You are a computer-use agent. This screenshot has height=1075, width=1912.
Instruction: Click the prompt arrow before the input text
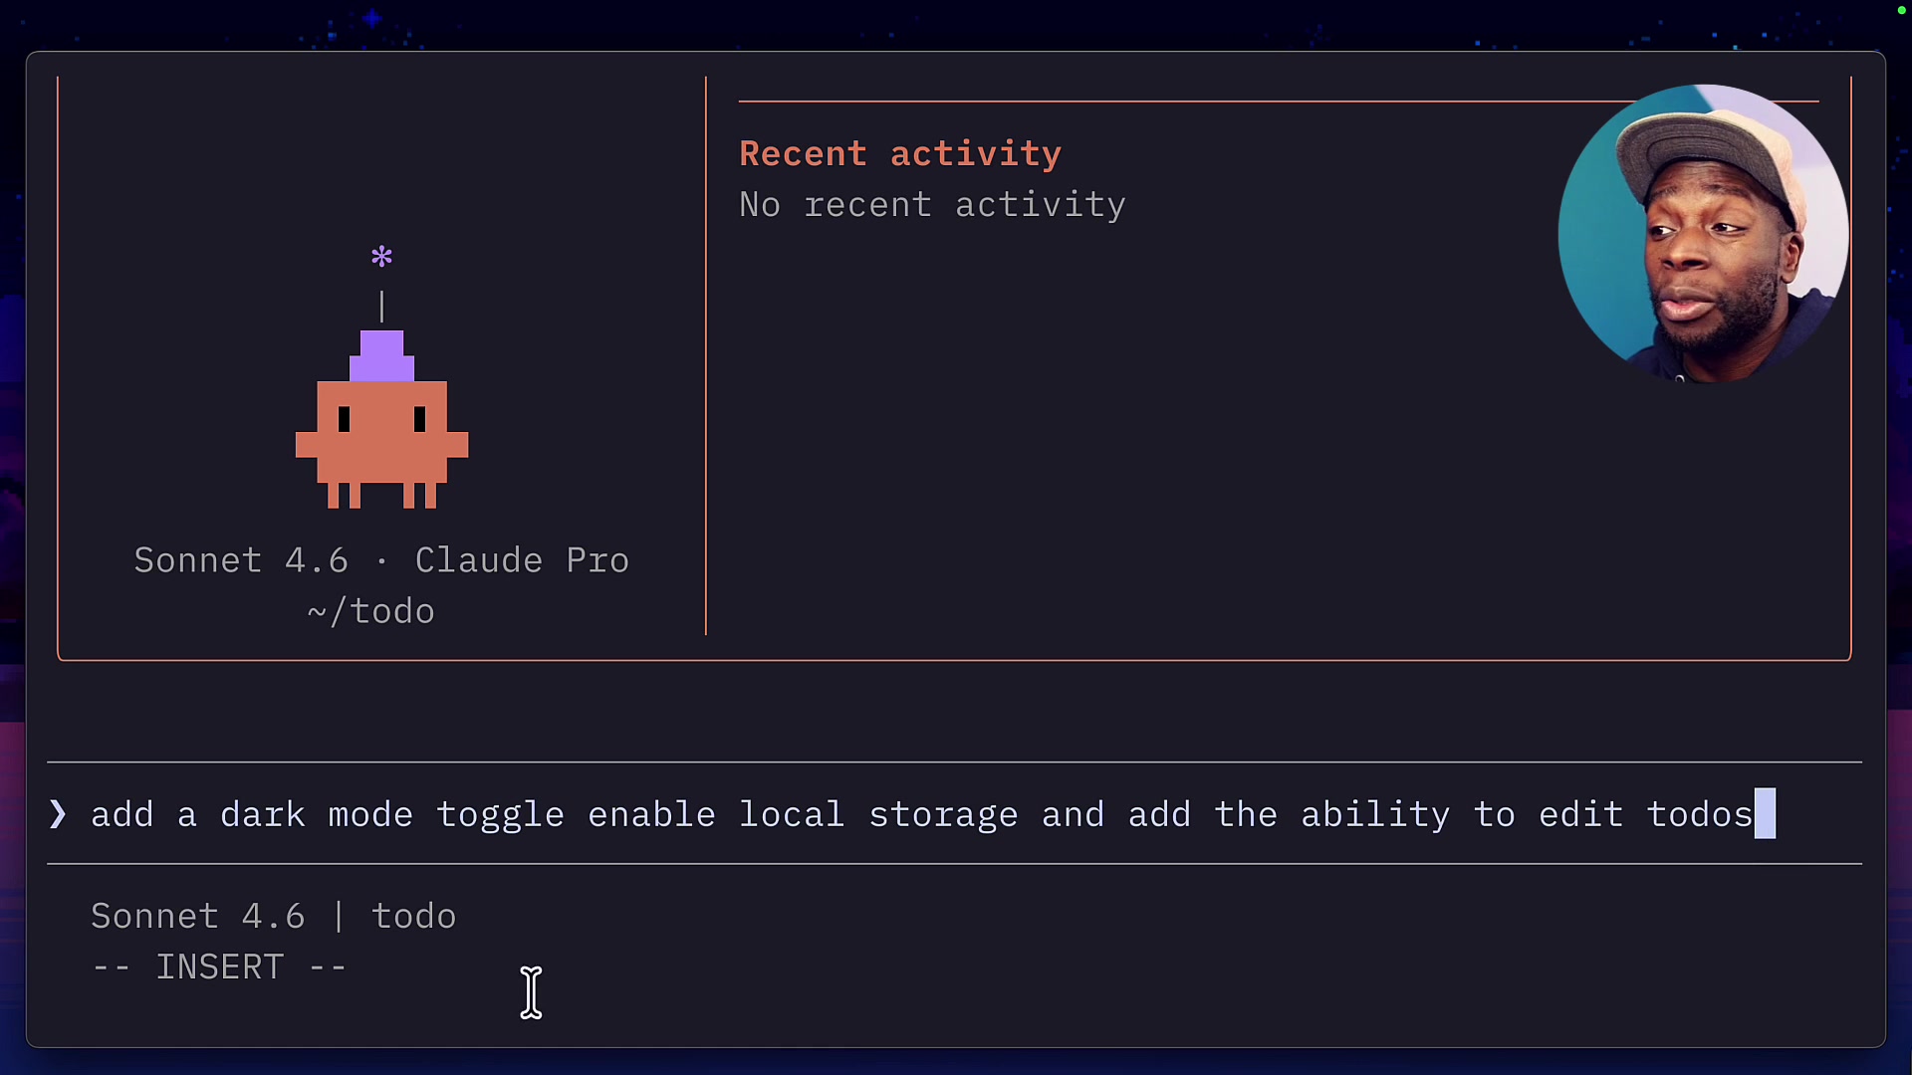pyautogui.click(x=57, y=814)
